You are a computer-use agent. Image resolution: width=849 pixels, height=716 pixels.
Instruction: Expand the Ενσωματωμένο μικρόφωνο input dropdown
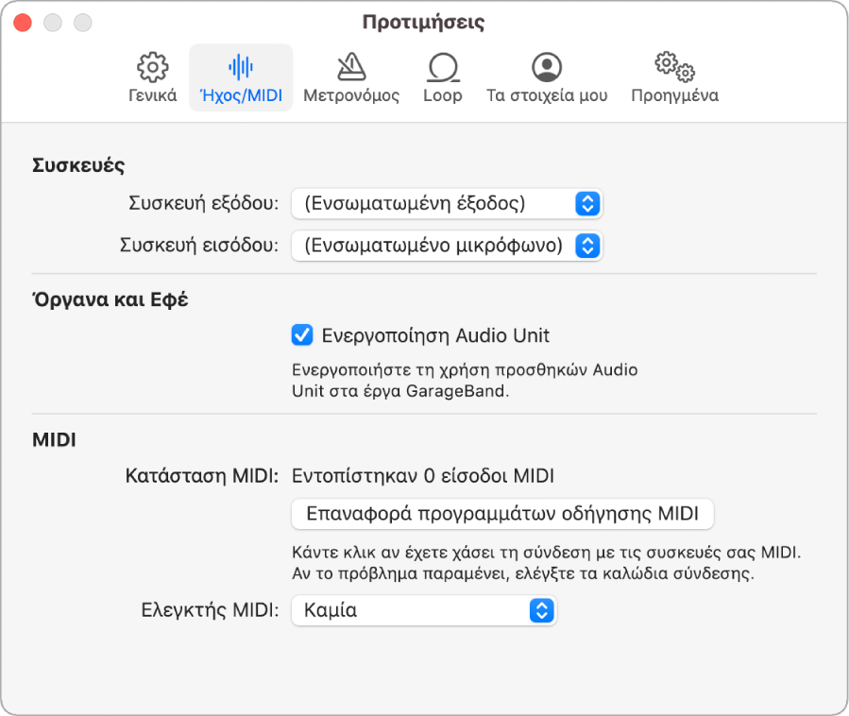coord(434,246)
